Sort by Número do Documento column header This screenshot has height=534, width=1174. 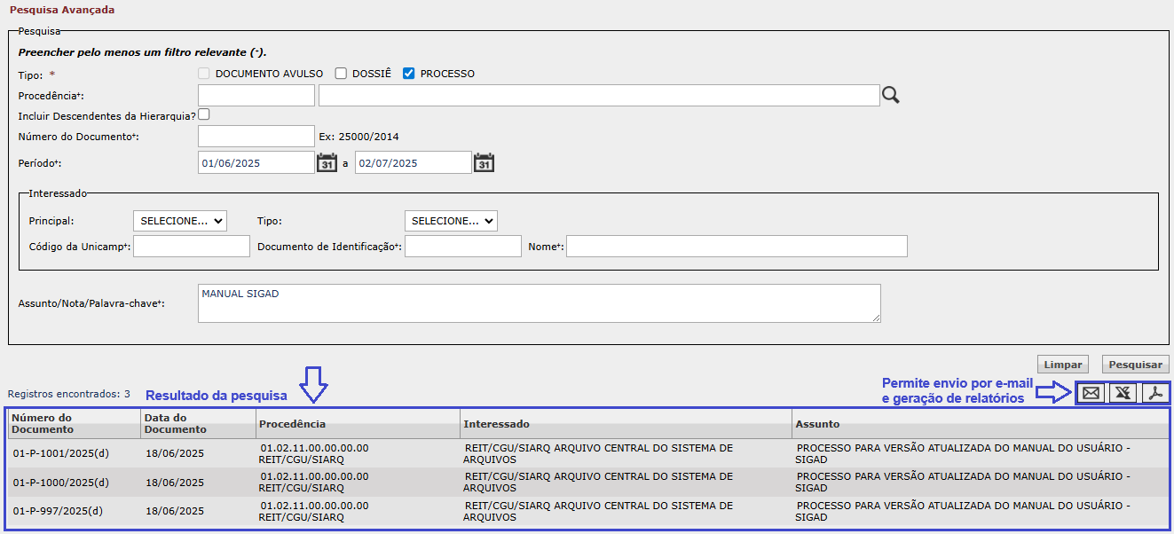click(x=42, y=423)
